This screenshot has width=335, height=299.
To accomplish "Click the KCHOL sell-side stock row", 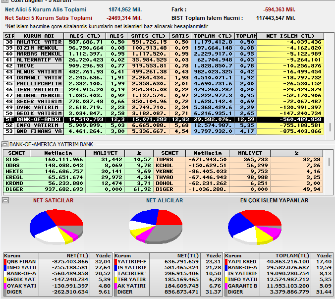I will pyautogui.click(x=238, y=166).
